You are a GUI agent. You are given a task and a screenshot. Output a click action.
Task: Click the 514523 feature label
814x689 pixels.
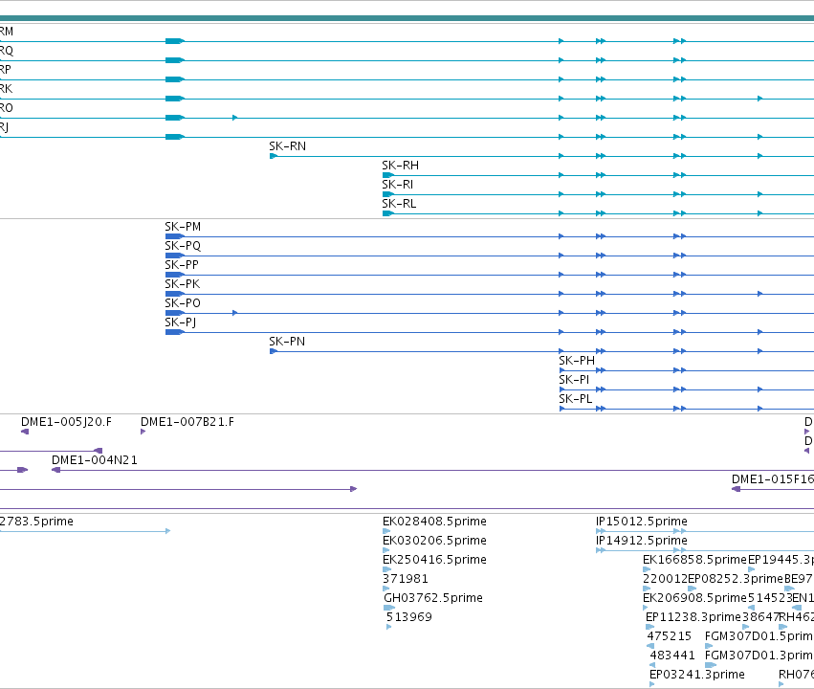pos(770,598)
